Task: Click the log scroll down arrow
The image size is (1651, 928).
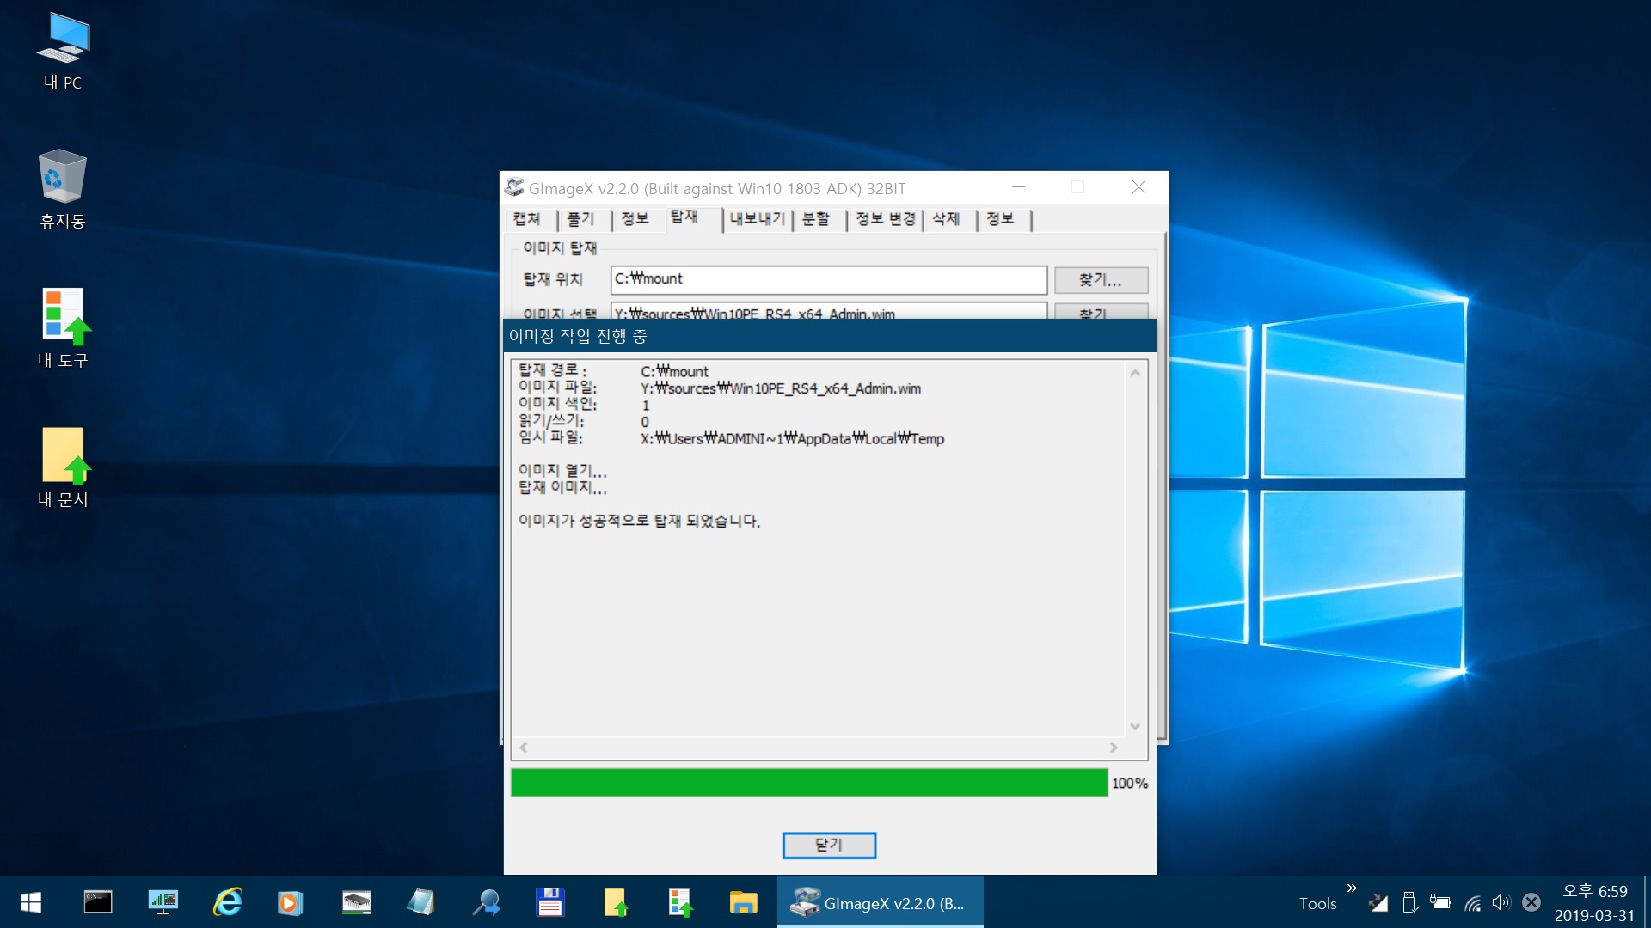Action: pos(1135,727)
